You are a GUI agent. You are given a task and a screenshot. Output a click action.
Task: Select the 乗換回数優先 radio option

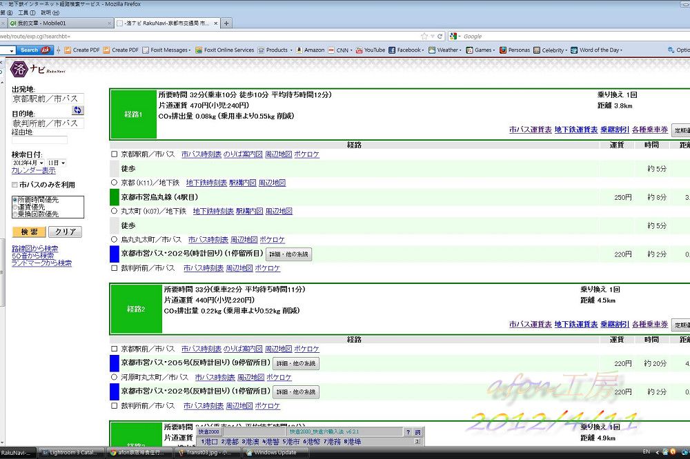[14, 214]
